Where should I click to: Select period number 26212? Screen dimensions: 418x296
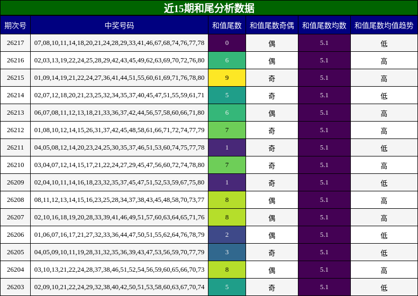[15, 130]
